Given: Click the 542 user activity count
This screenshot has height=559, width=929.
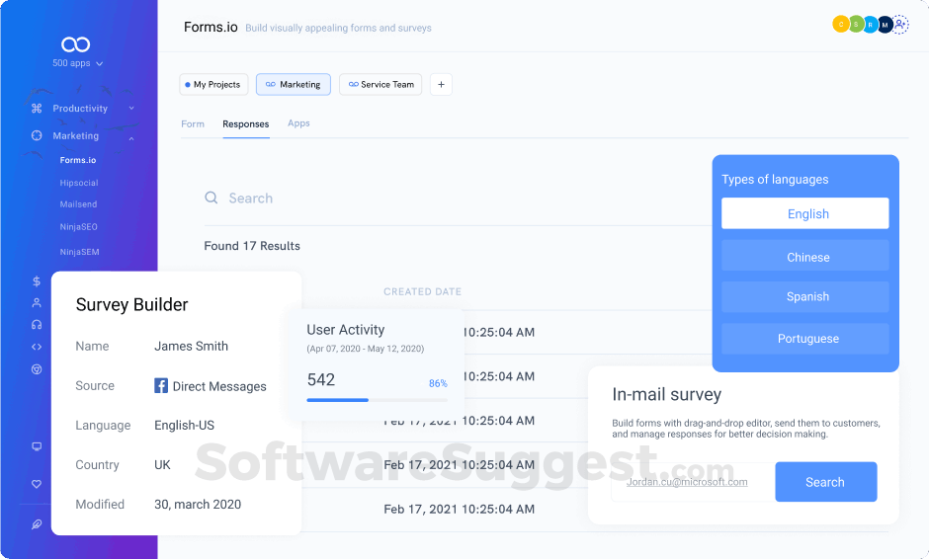Looking at the screenshot, I should 320,379.
